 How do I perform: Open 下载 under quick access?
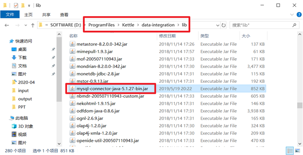click(22, 57)
